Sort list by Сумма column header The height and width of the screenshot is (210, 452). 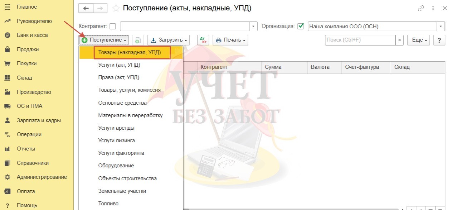273,67
